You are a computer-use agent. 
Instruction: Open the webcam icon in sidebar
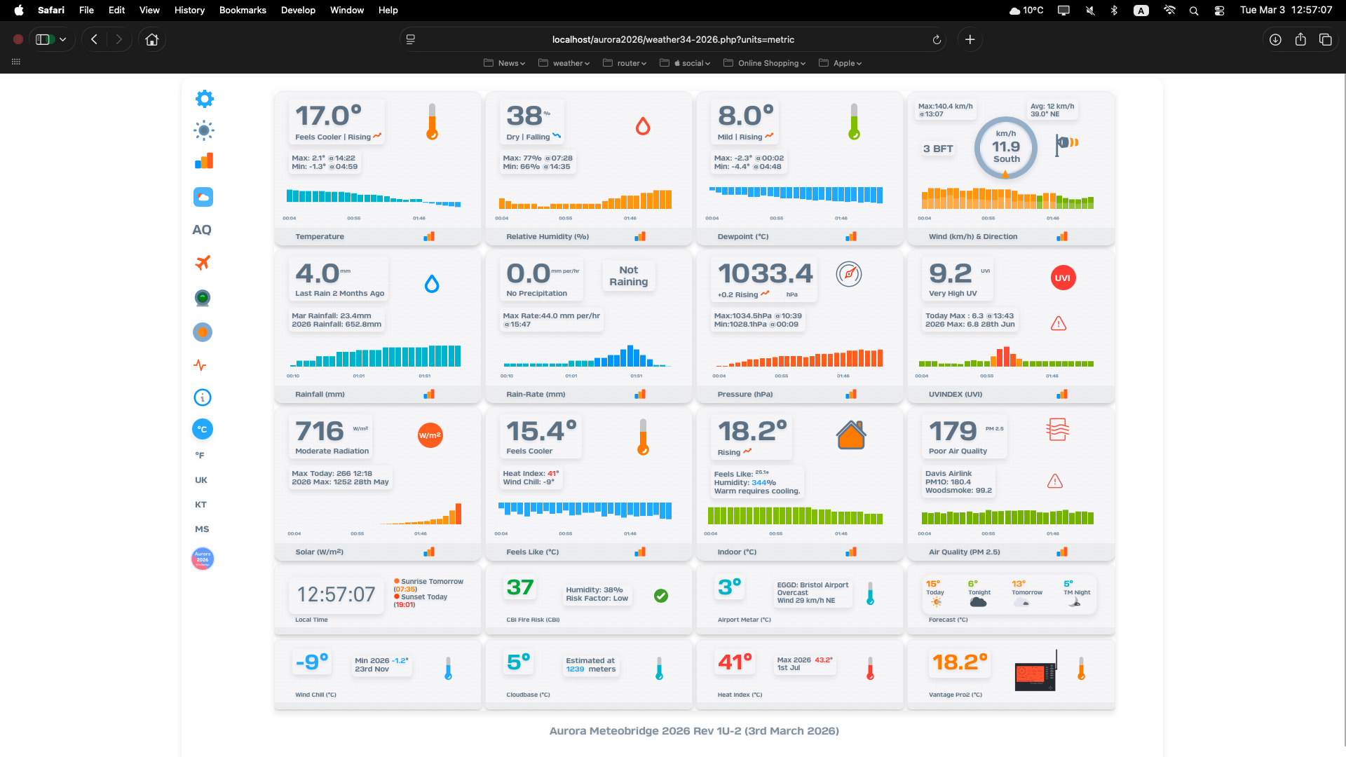coord(203,299)
